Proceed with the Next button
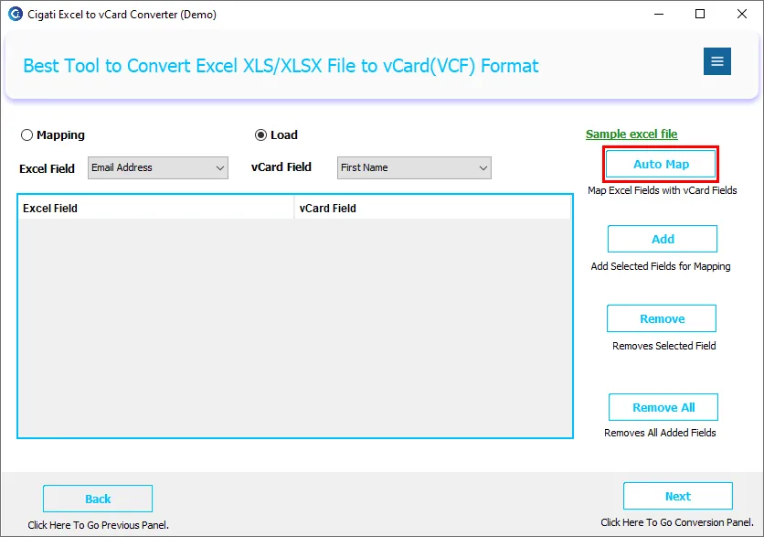764x537 pixels. pyautogui.click(x=678, y=496)
